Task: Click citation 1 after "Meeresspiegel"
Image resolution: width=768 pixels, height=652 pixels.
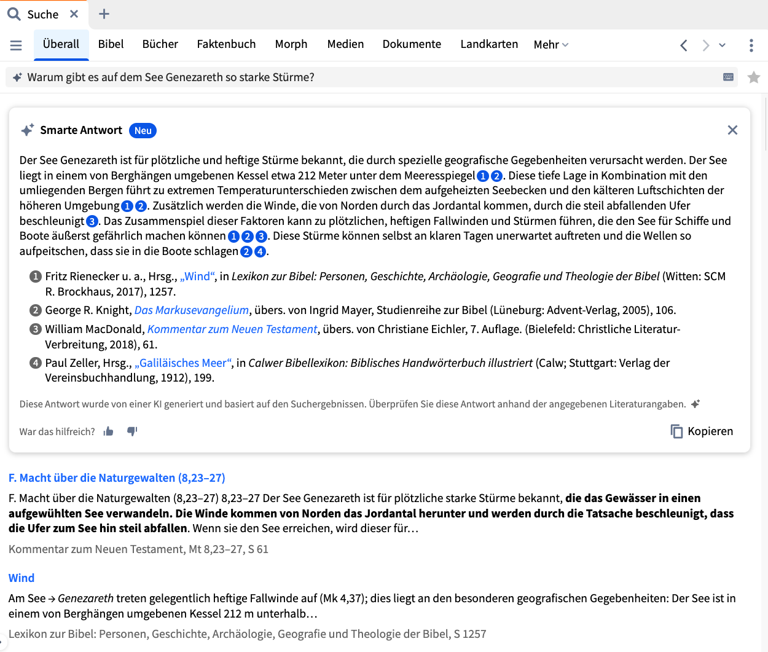Action: tap(483, 176)
